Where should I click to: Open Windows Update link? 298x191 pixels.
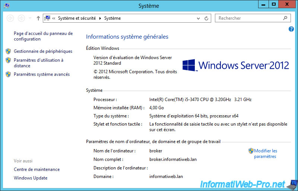click(31, 178)
